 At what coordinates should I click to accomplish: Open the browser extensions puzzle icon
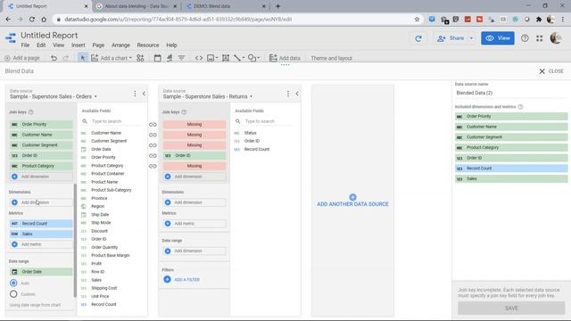[x=539, y=20]
